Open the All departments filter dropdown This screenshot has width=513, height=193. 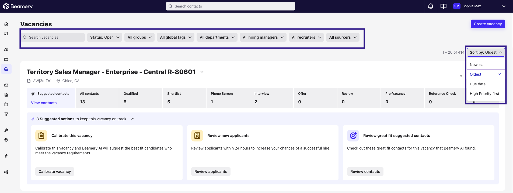coord(217,37)
